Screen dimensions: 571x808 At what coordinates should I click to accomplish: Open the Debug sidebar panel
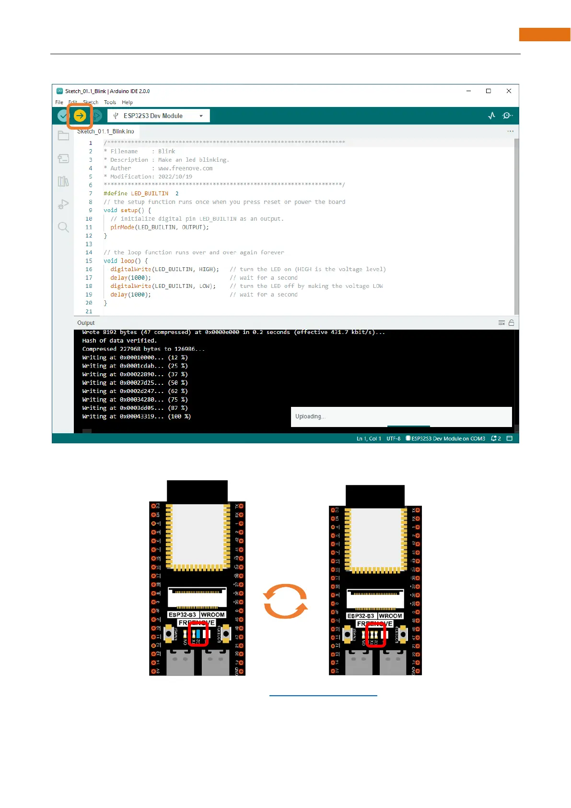pos(63,204)
